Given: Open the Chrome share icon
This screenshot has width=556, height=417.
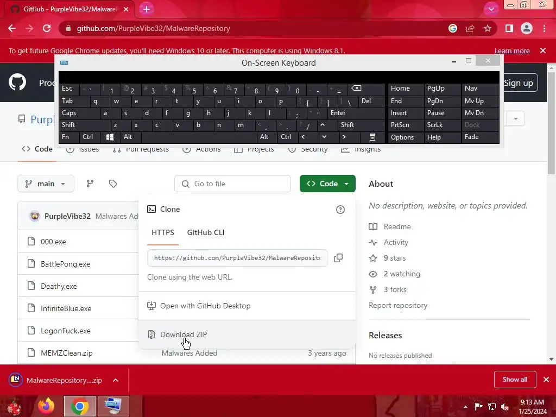Looking at the screenshot, I should (470, 28).
